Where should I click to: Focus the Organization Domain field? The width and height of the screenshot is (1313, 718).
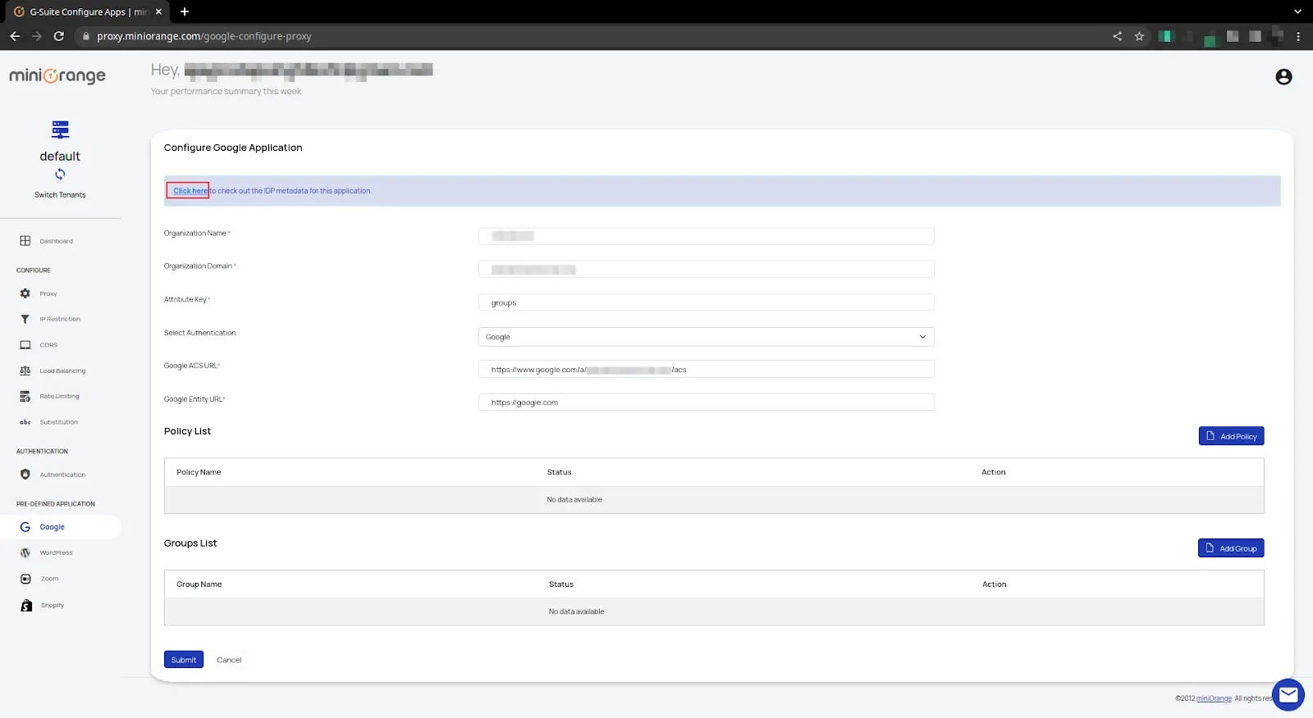706,270
